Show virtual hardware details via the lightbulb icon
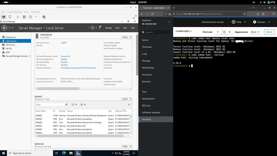The width and height of the screenshot is (277, 156). pos(10,17)
